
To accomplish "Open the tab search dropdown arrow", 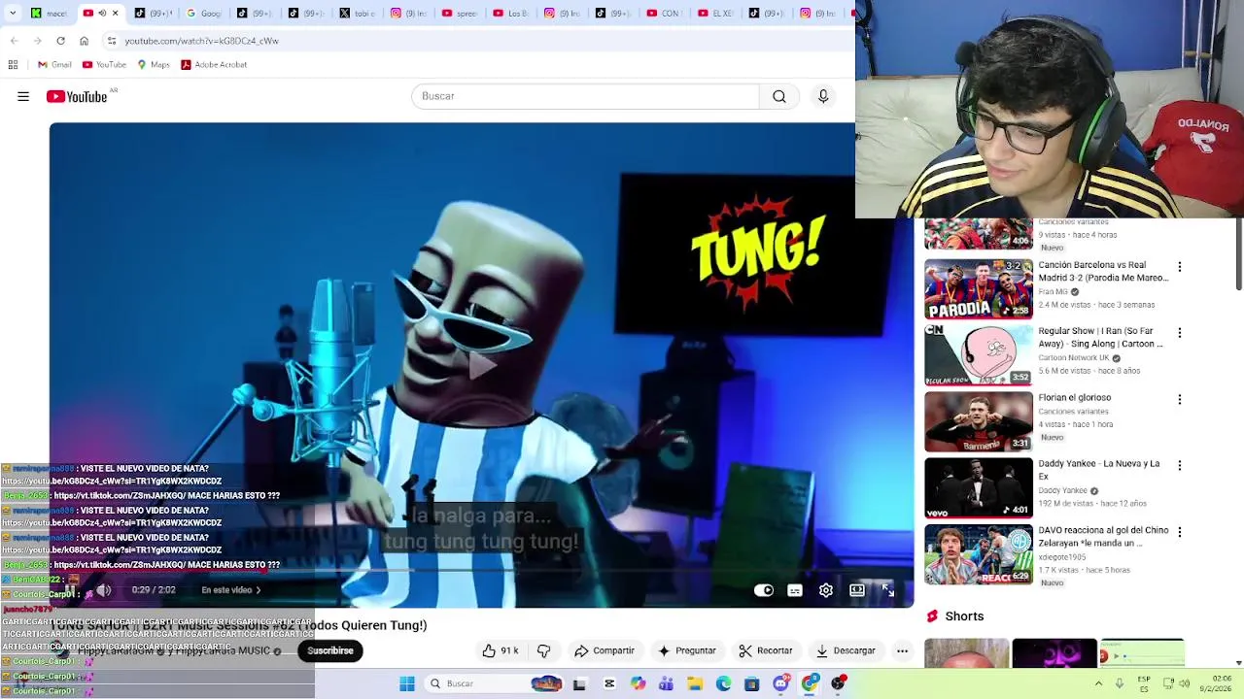I will click(13, 13).
